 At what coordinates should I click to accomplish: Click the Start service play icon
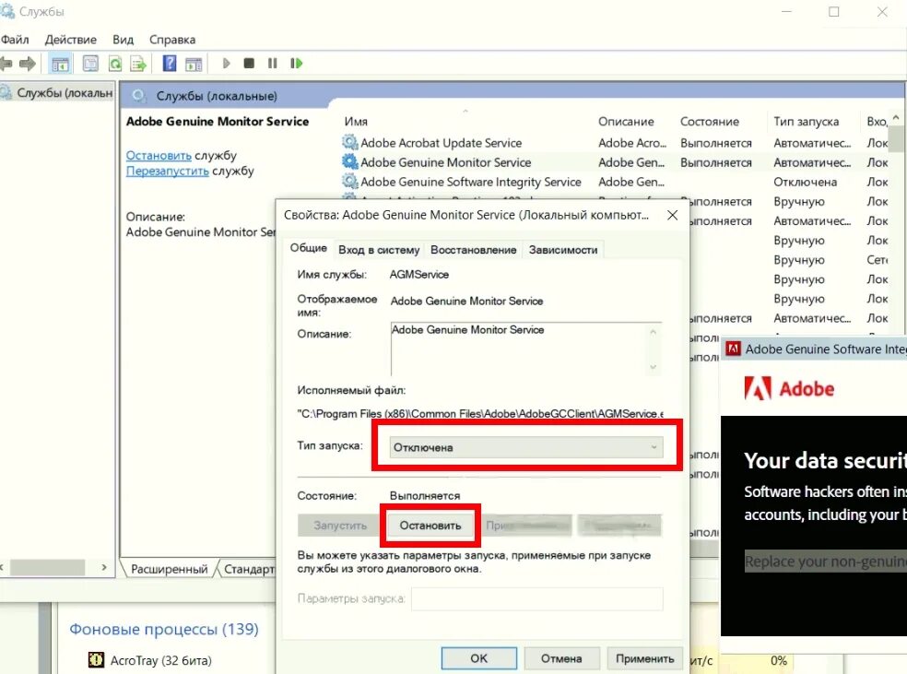(226, 63)
